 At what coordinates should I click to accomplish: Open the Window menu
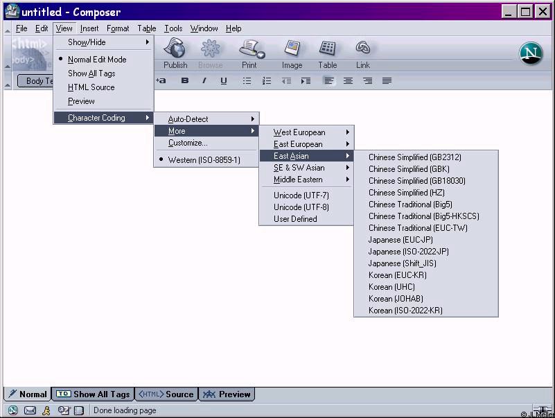pos(204,28)
